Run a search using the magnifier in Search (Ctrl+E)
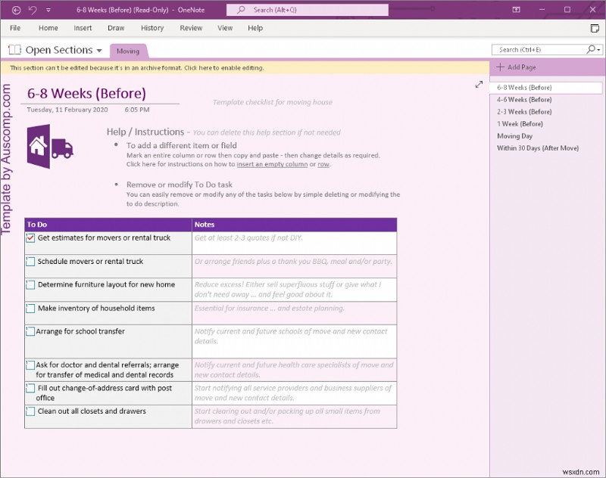Image resolution: width=606 pixels, height=478 pixels. pyautogui.click(x=592, y=48)
